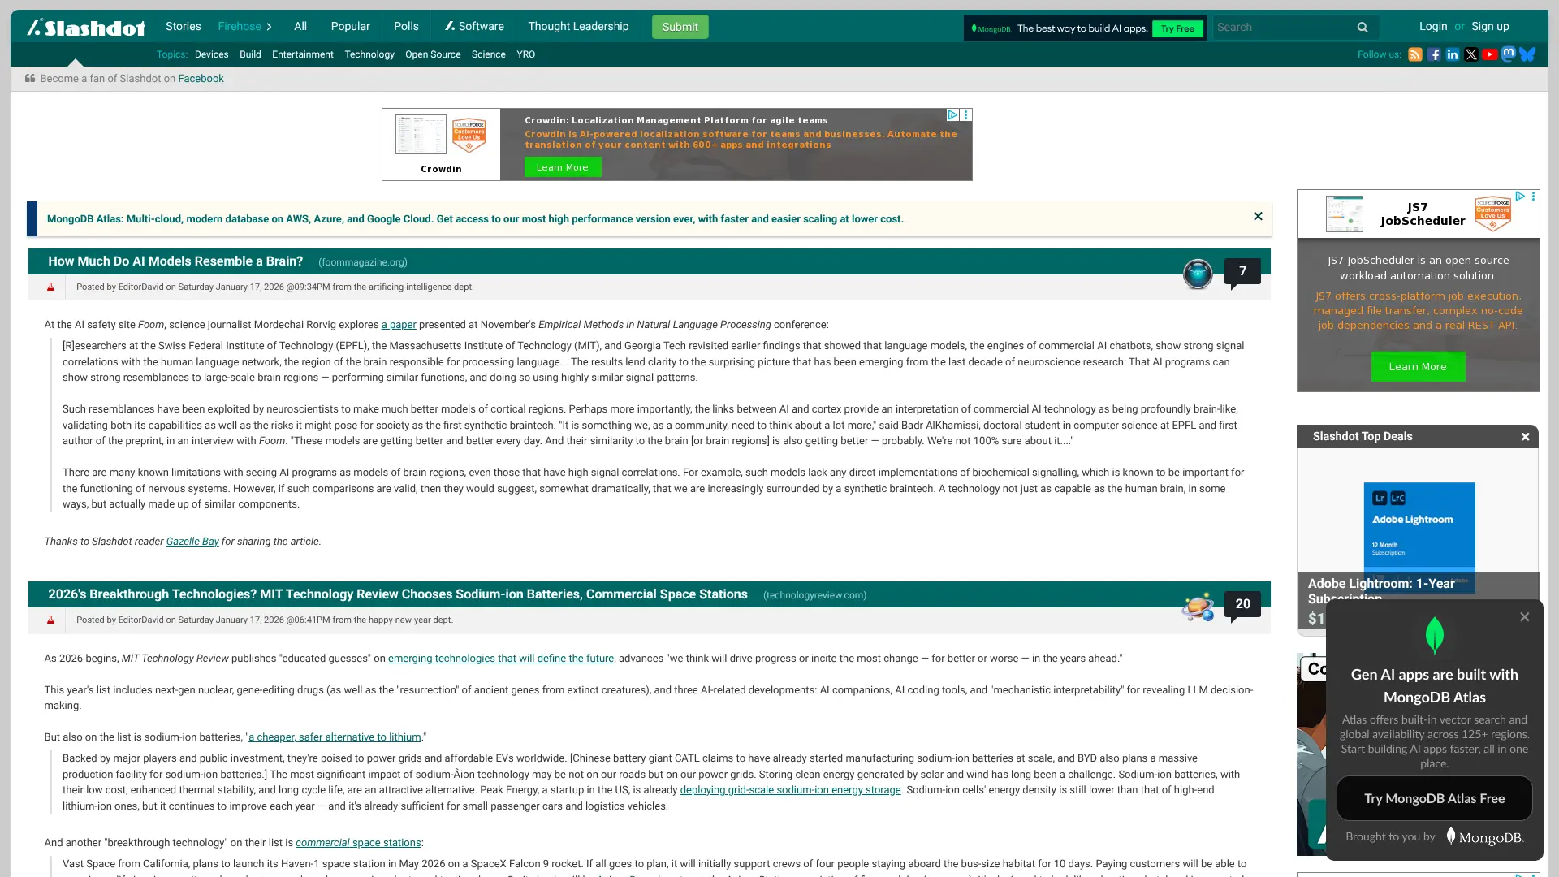Click the Sign up link
Screen dimensions: 1559x877
[x=1490, y=27]
